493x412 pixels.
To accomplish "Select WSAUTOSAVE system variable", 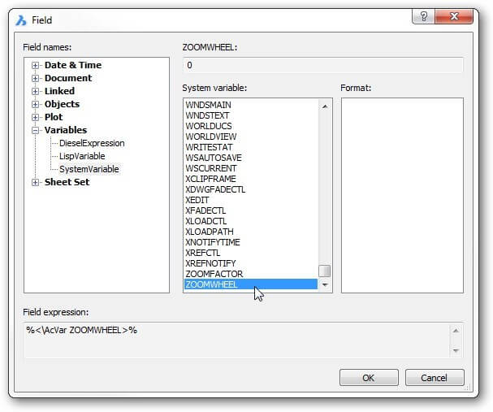I will (251, 158).
